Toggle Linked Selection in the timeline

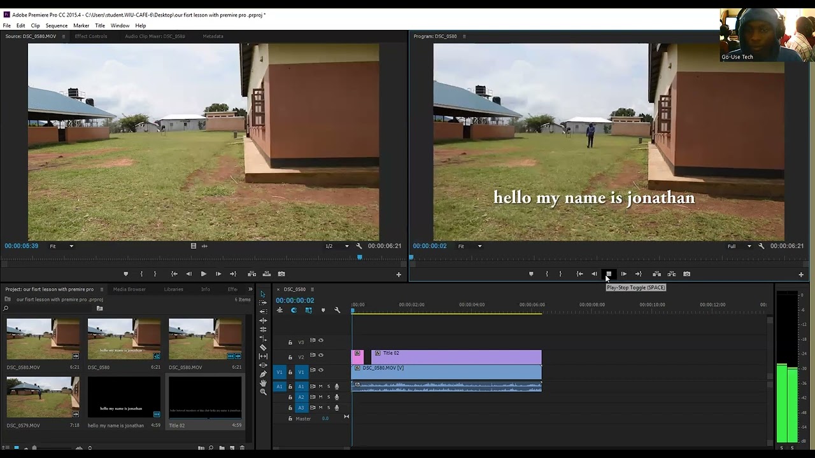(308, 310)
